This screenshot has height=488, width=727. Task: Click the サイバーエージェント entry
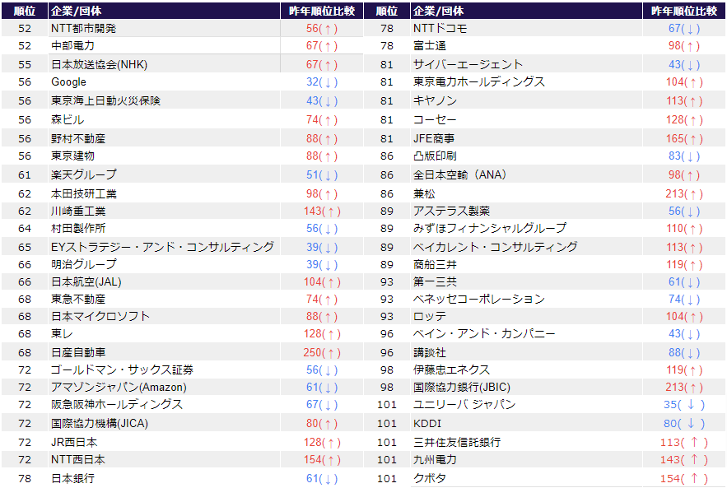468,64
